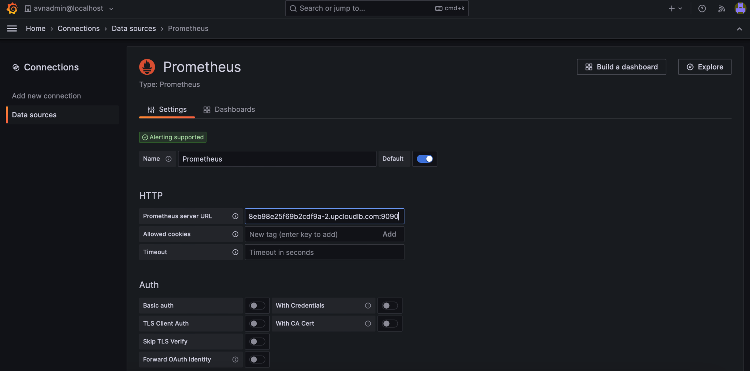Image resolution: width=750 pixels, height=371 pixels.
Task: Click the search magnifier icon
Action: click(293, 8)
